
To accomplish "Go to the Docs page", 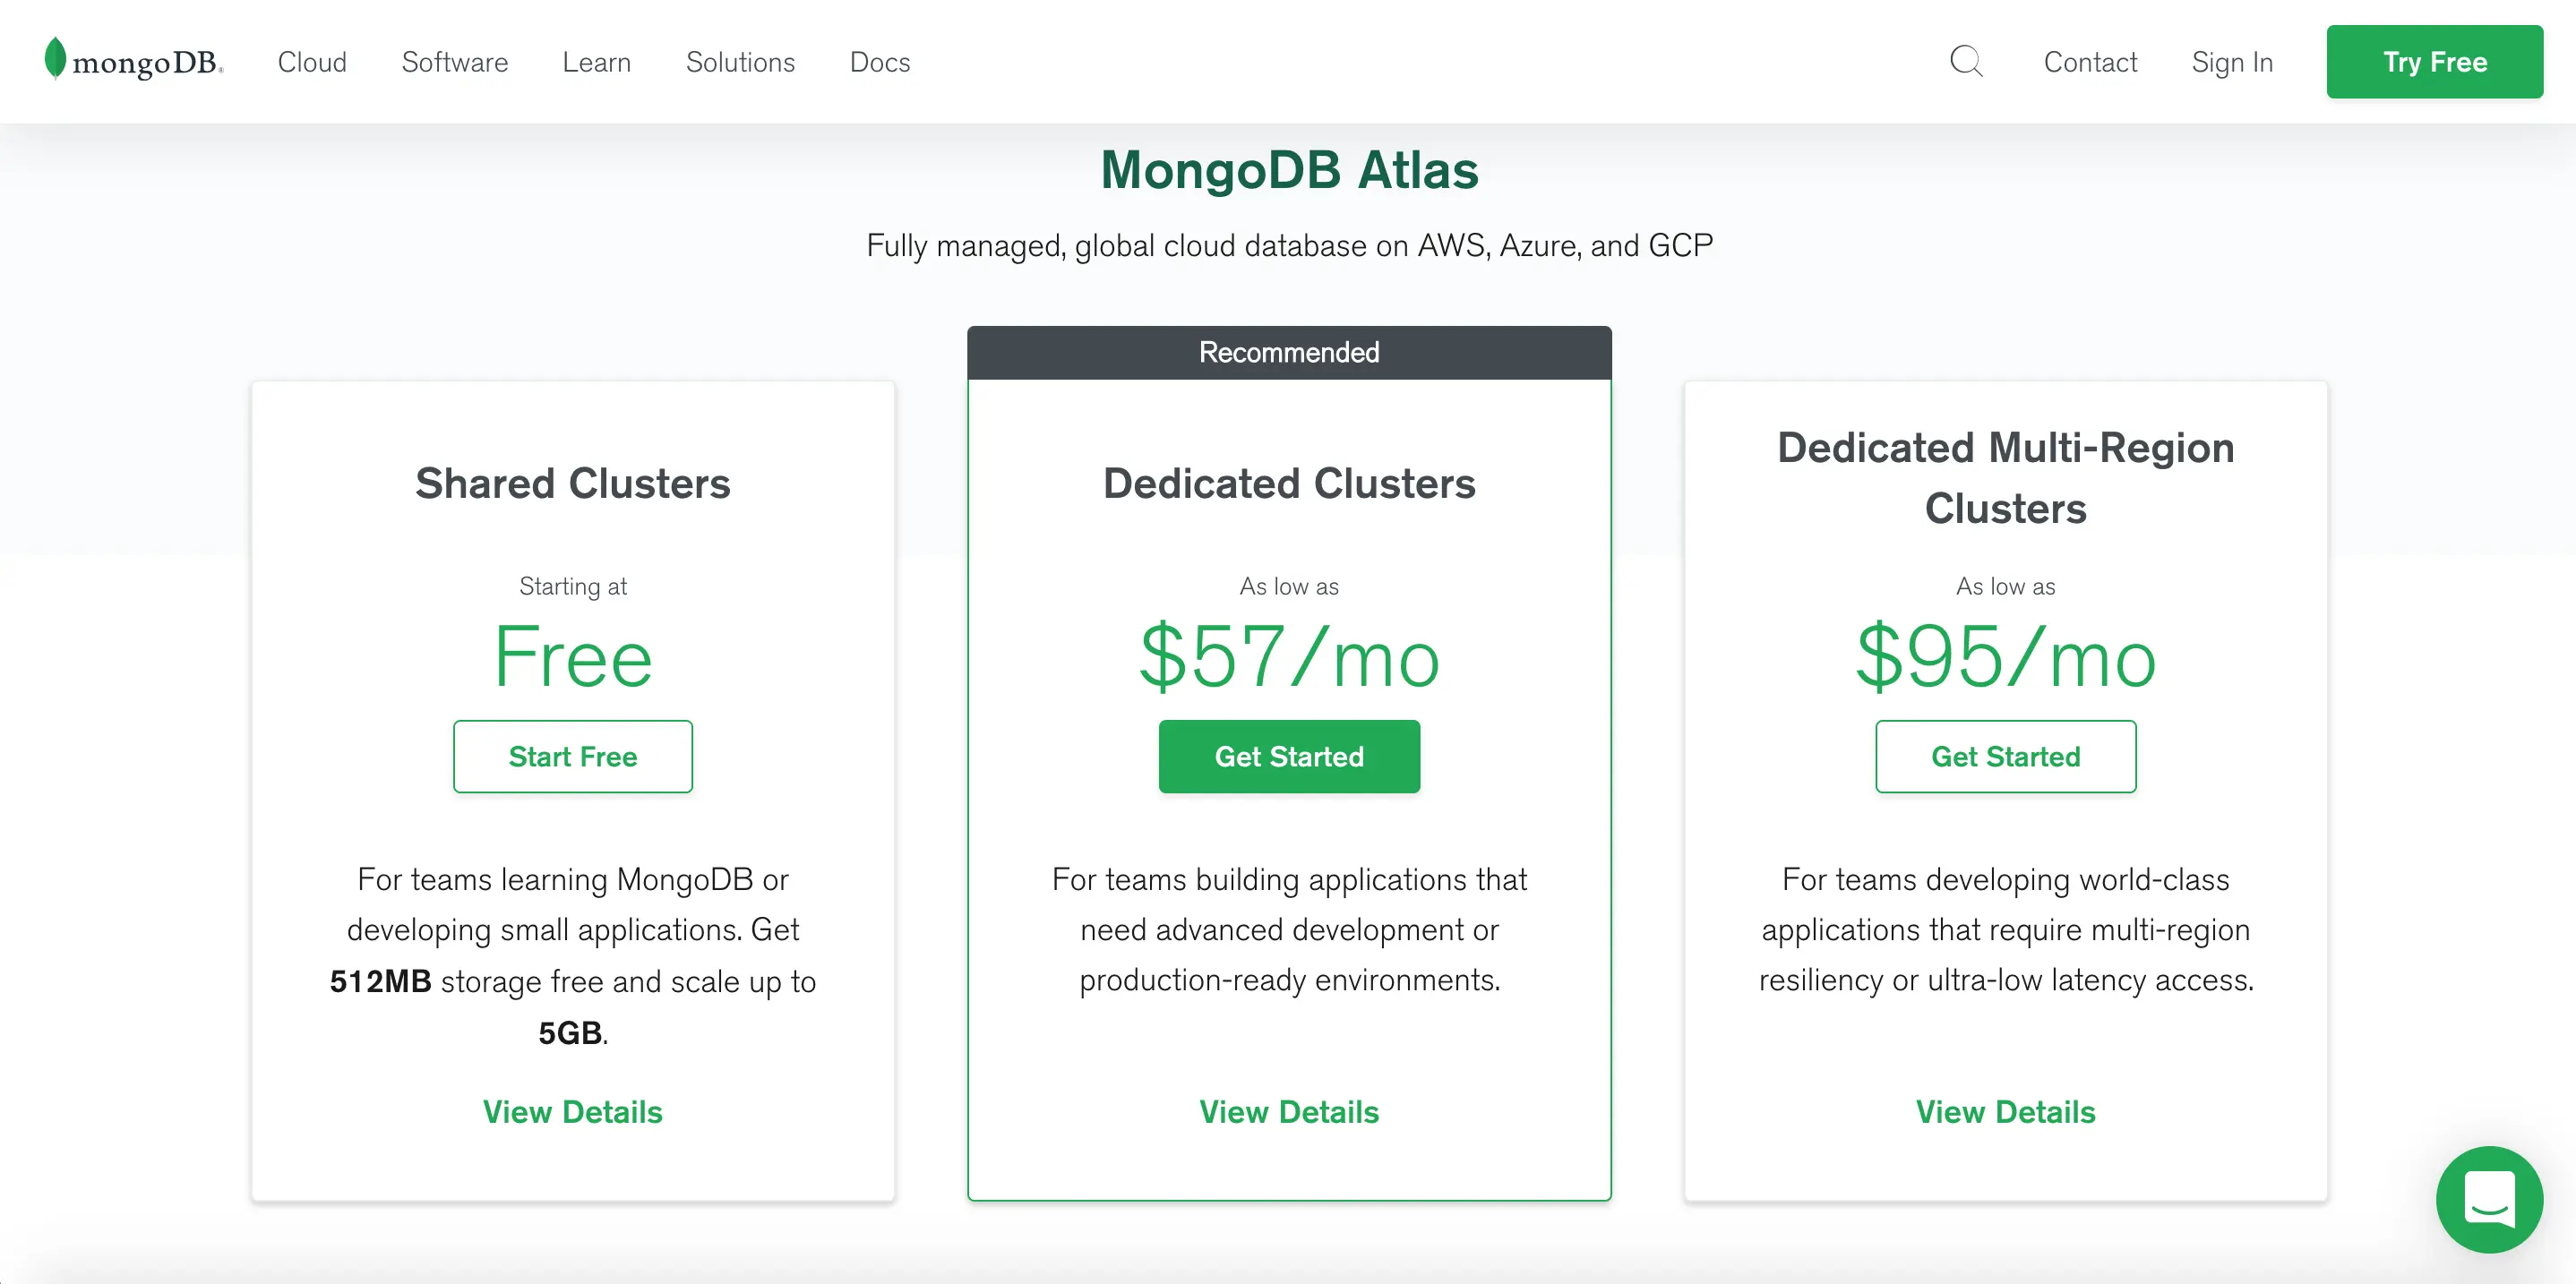I will click(880, 62).
